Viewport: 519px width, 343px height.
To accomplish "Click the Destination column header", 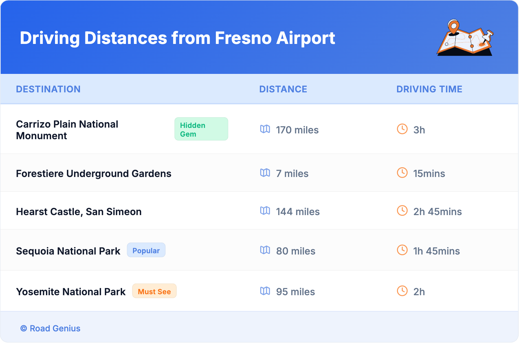I will point(48,89).
